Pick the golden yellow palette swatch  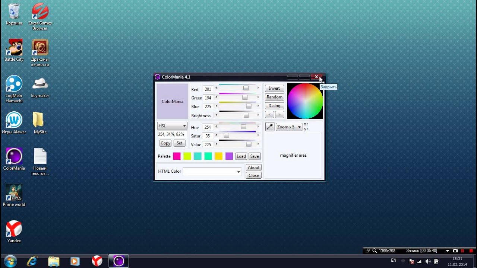point(218,156)
